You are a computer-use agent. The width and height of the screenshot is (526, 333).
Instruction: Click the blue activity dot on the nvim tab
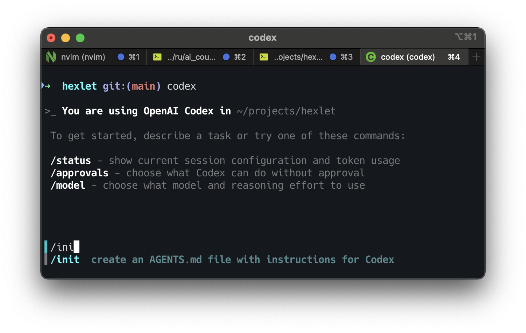[x=120, y=57]
